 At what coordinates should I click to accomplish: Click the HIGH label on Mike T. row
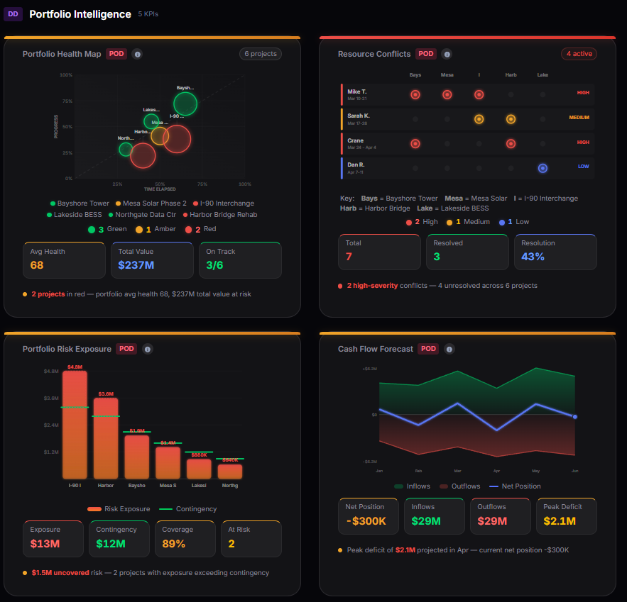583,93
